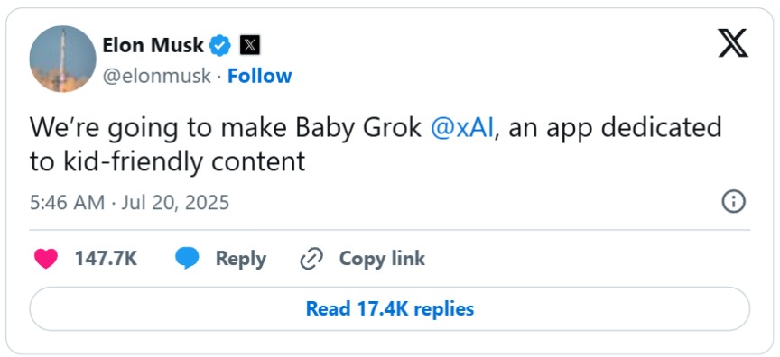Read 17.4K replies button

click(389, 308)
